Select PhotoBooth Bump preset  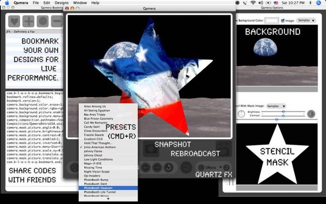[x=108, y=180]
